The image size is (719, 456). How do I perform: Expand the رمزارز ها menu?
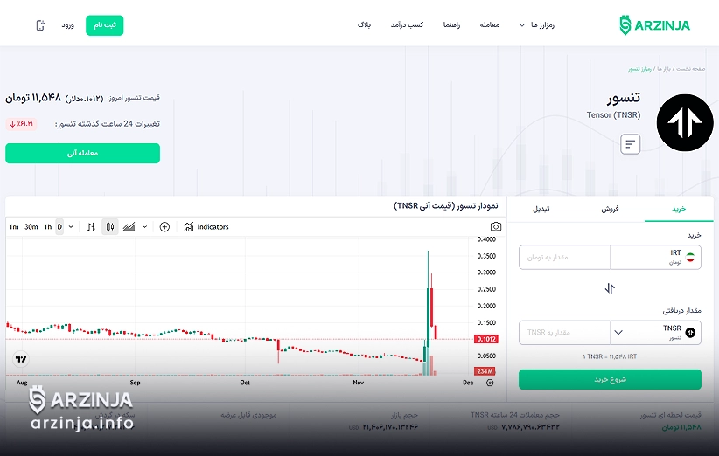[536, 25]
